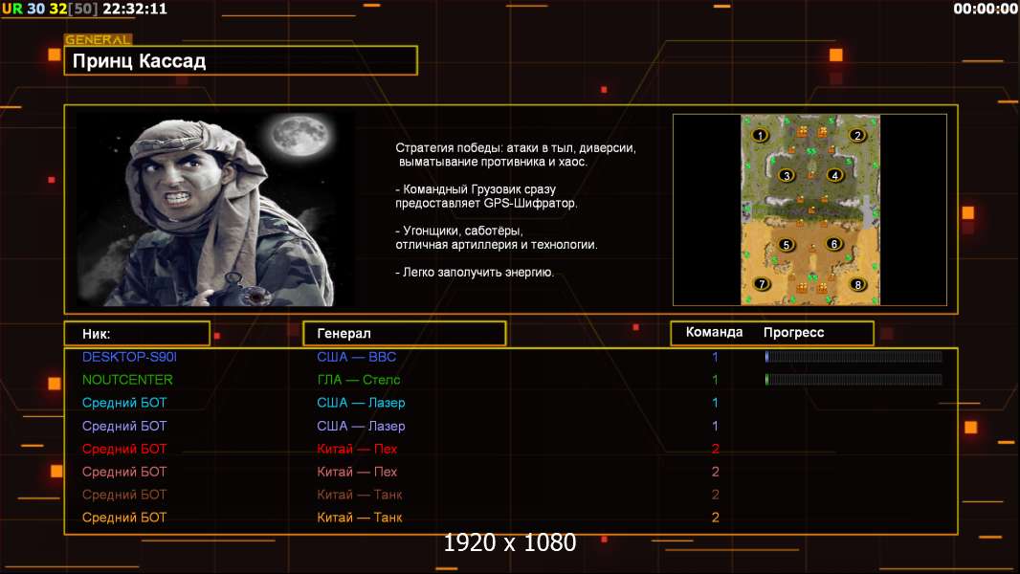This screenshot has width=1020, height=574.
Task: Select start position 3 marker on minimap
Action: point(787,175)
